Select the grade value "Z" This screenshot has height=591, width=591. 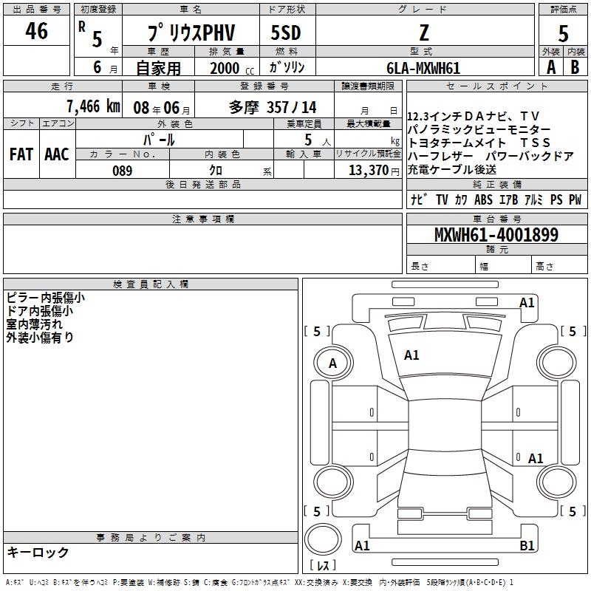[x=424, y=33]
